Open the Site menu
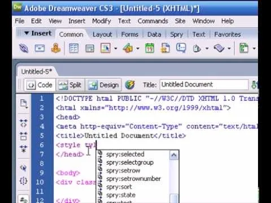This screenshot has height=203, width=271. coord(180,21)
